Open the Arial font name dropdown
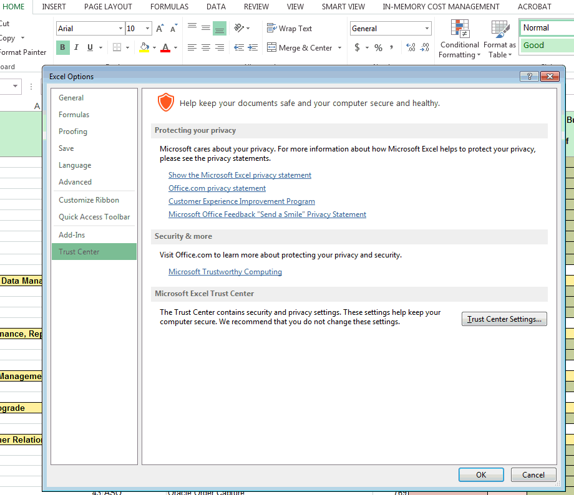The height and width of the screenshot is (495, 574). (x=120, y=29)
